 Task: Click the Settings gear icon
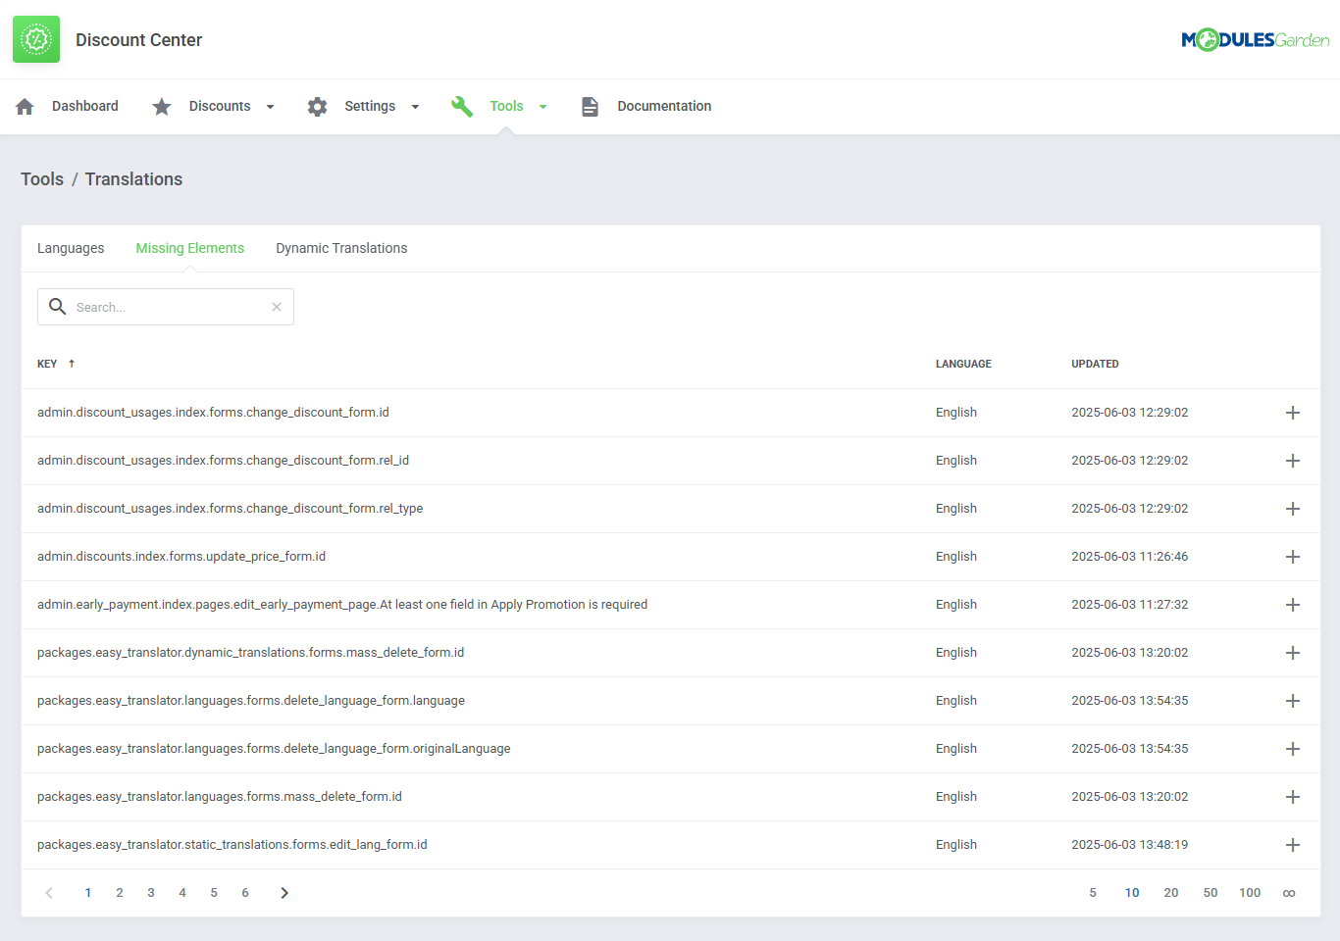pos(317,106)
